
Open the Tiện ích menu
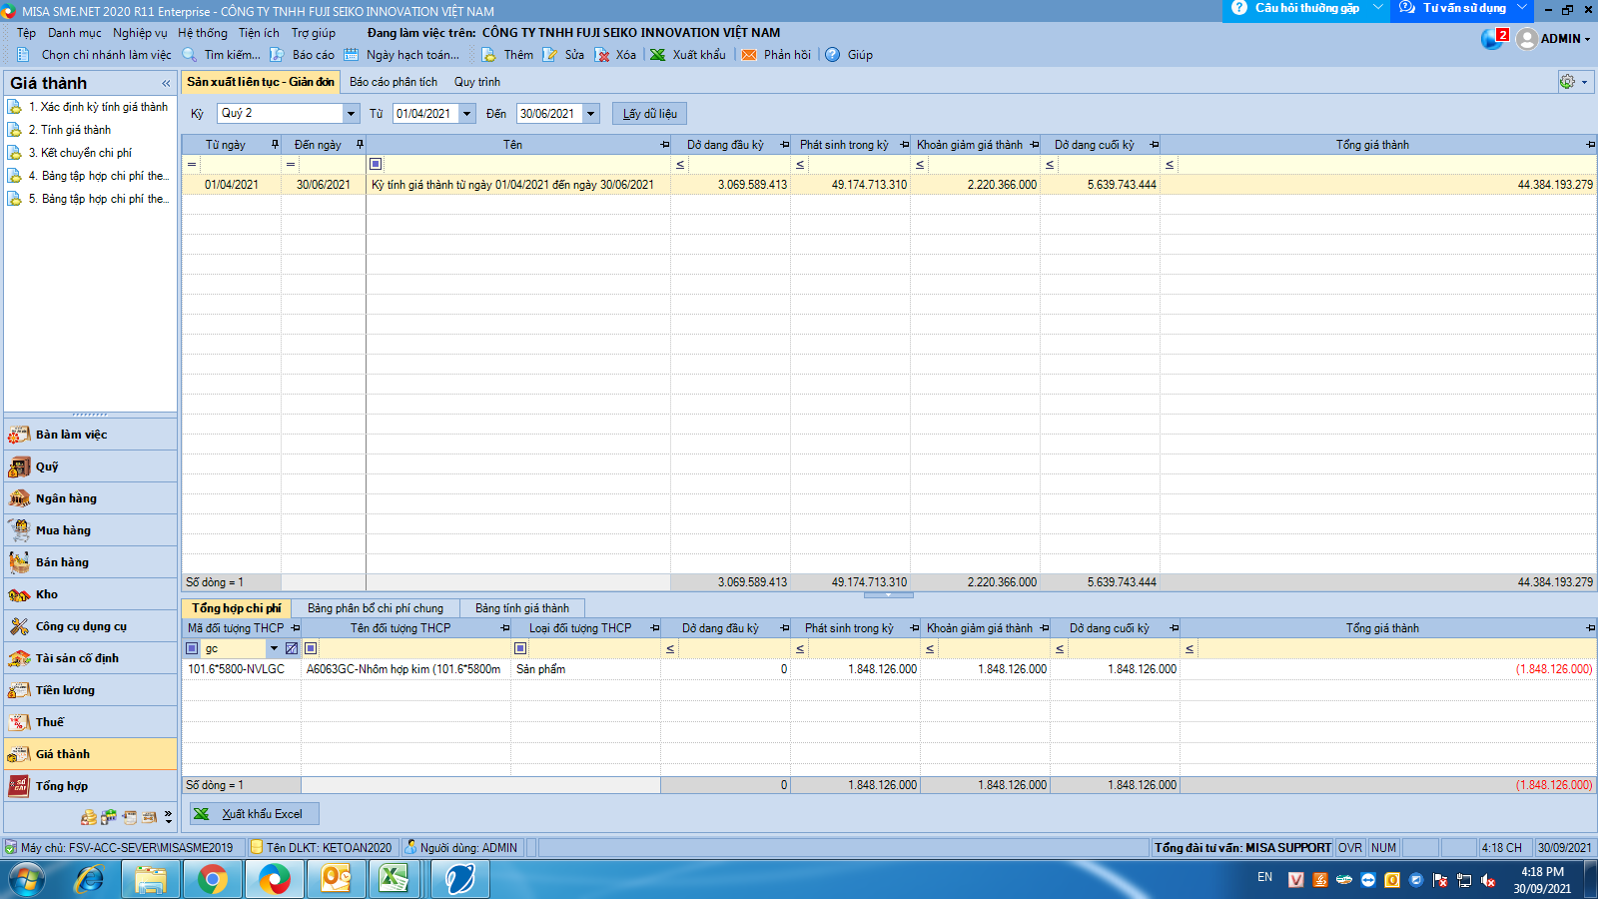pyautogui.click(x=259, y=33)
